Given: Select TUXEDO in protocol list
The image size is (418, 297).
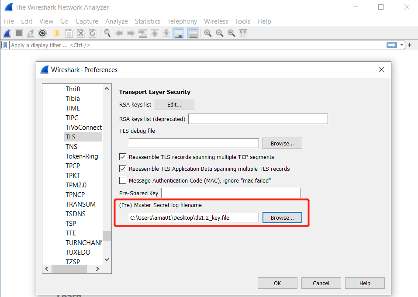Looking at the screenshot, I should click(78, 252).
